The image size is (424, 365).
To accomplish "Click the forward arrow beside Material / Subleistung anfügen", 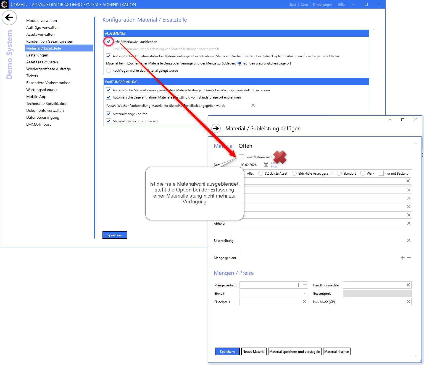I will tap(216, 128).
